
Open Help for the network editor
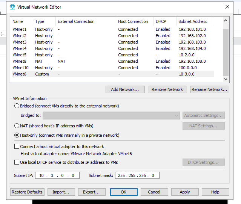coord(215,192)
